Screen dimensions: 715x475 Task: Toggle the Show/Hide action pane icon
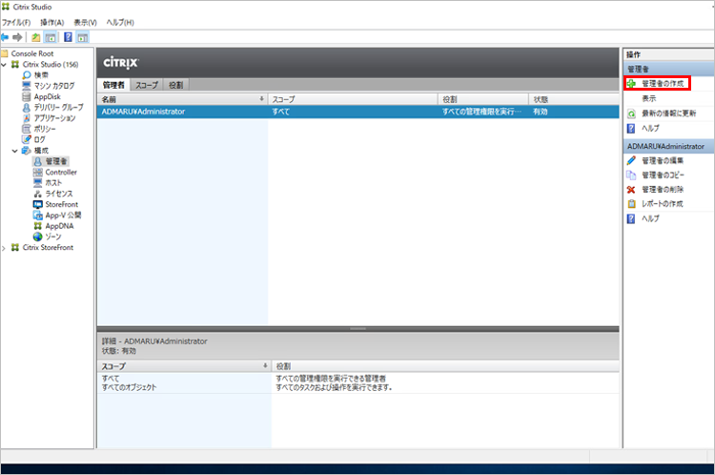[83, 37]
